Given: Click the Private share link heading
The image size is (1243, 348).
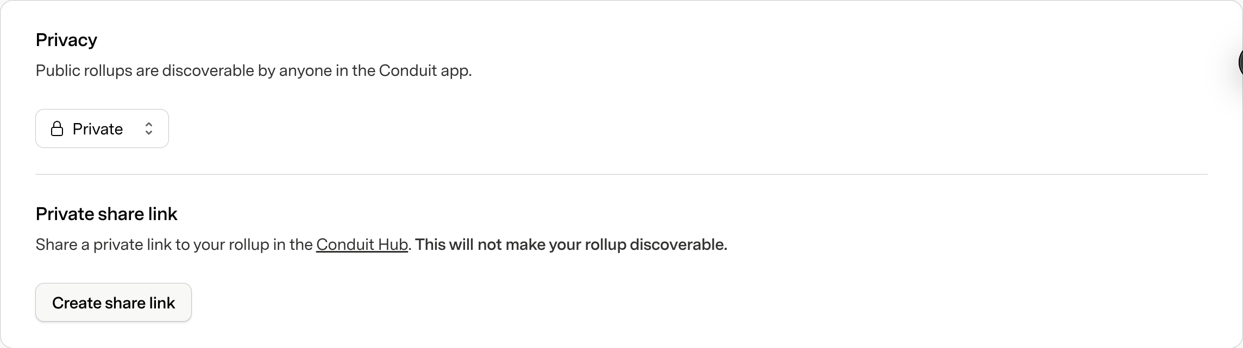Looking at the screenshot, I should [106, 214].
